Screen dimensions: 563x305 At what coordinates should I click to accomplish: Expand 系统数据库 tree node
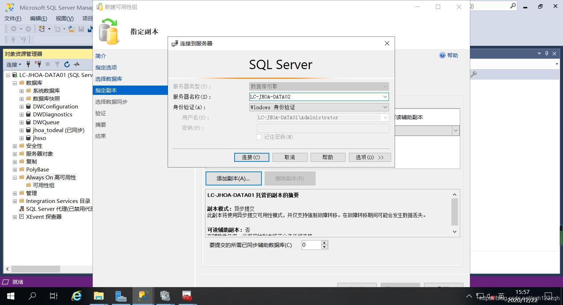click(21, 91)
